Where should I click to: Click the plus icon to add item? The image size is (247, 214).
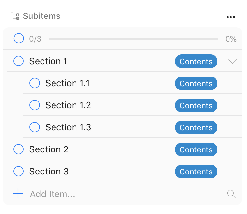tap(18, 193)
